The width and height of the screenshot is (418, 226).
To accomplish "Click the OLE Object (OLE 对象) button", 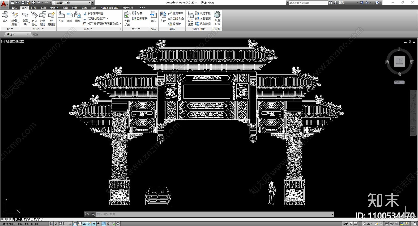I will [x=176, y=19].
